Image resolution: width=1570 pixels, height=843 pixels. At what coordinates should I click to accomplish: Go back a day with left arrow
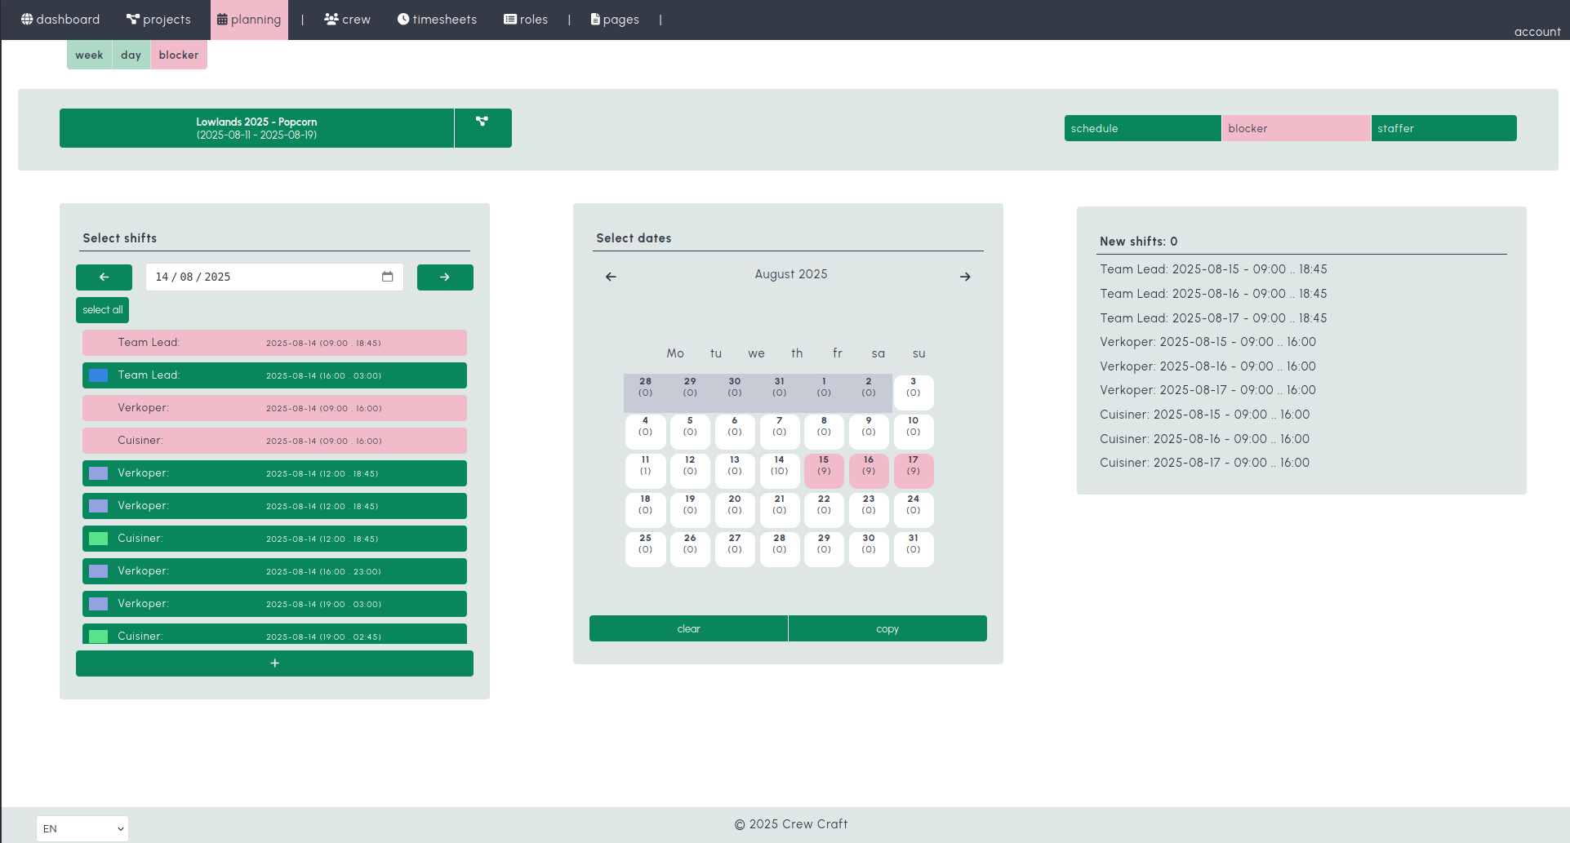point(104,277)
